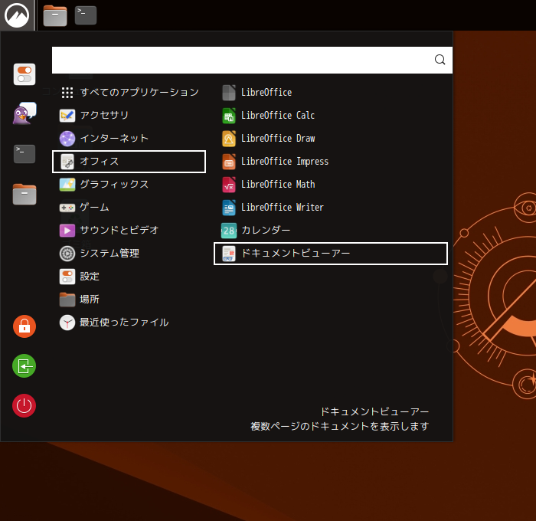Click the LibreOffice Math formula icon
536x521 pixels.
[229, 185]
